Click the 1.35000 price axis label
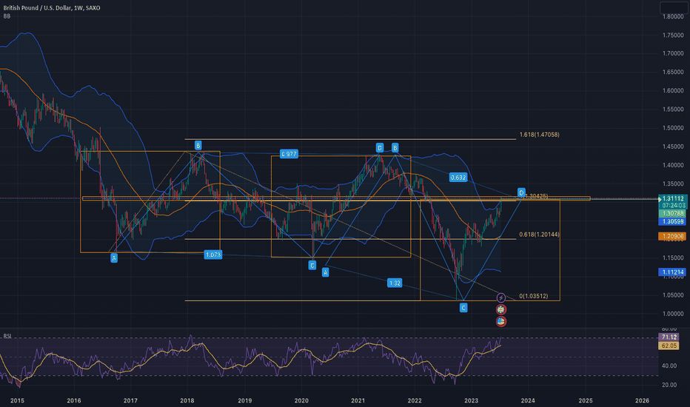Viewport: 690px width, 407px height. [x=673, y=184]
